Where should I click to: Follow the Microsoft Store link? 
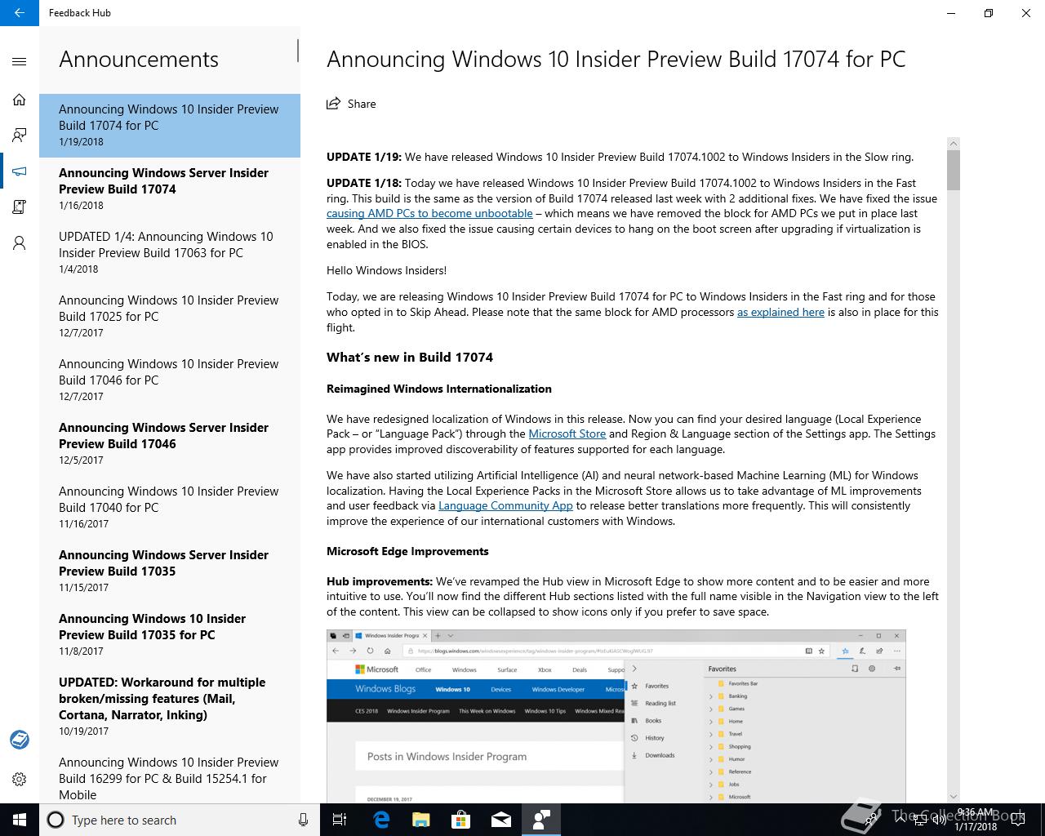567,434
